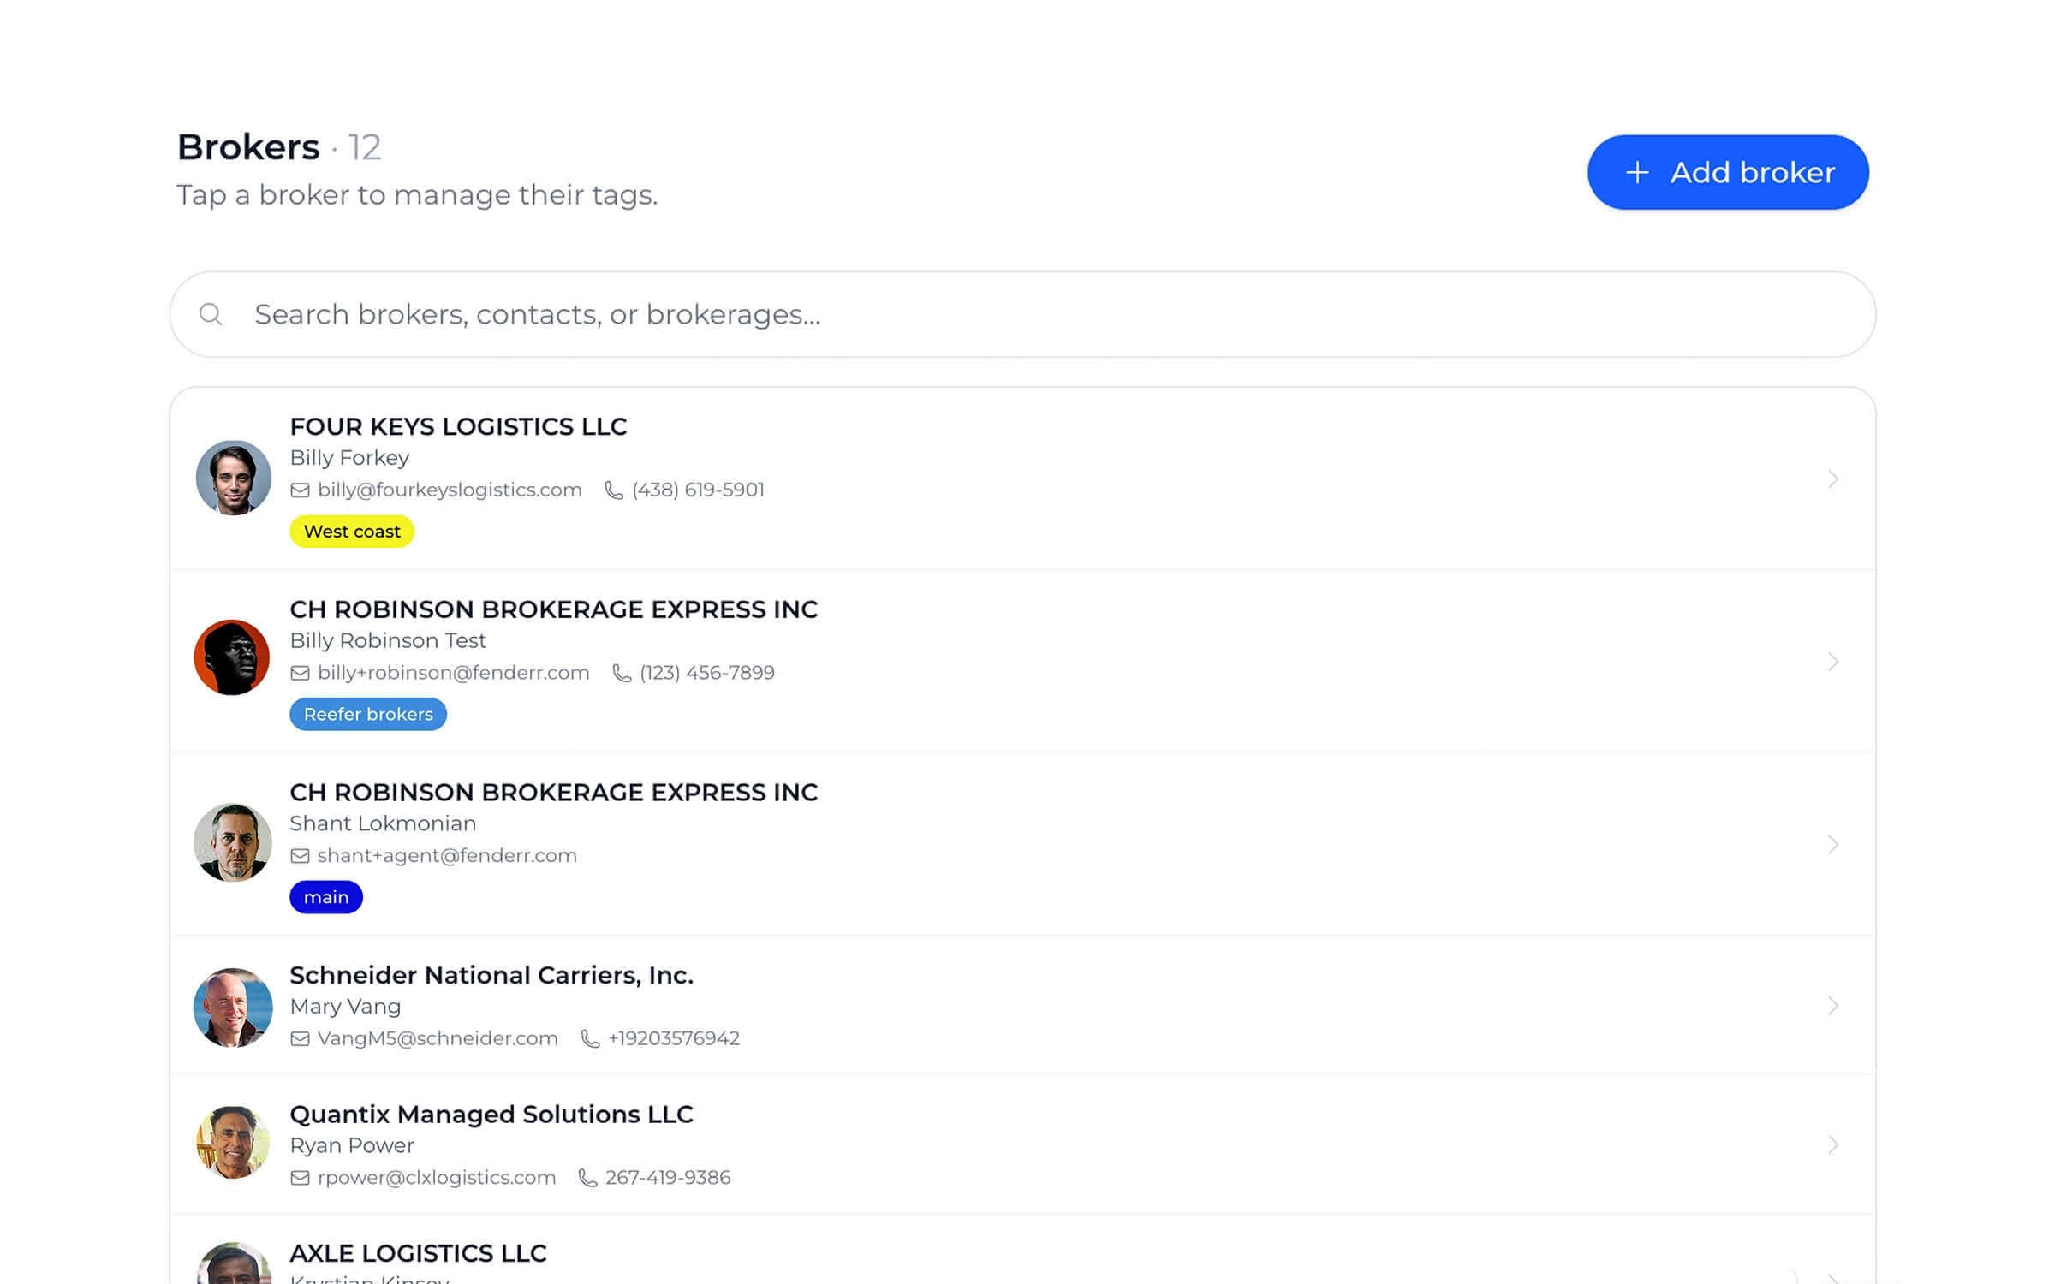This screenshot has width=2055, height=1284.
Task: Call number 267-419-9386
Action: click(x=668, y=1178)
